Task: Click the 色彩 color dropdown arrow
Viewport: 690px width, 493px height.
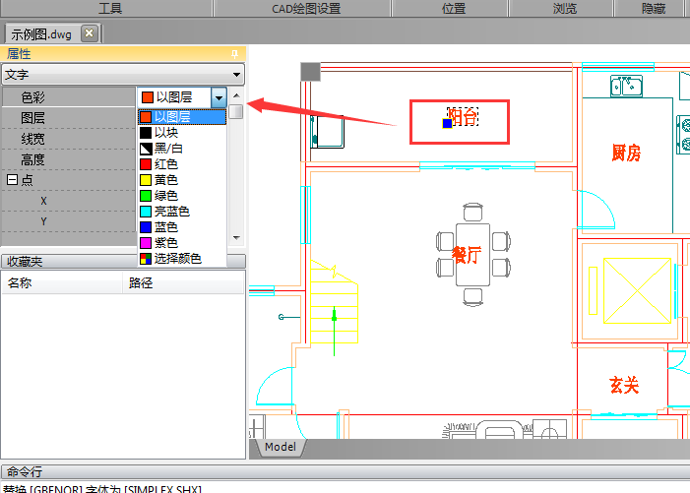Action: [x=219, y=96]
